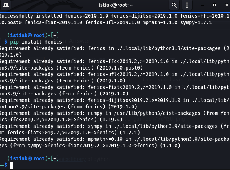Click the fenics-dijitso requirement line
Image resolution: width=230 pixels, height=170 pixels.
click(108, 100)
